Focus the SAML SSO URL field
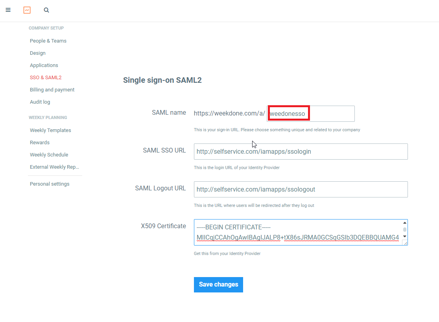439x322 pixels. 301,151
